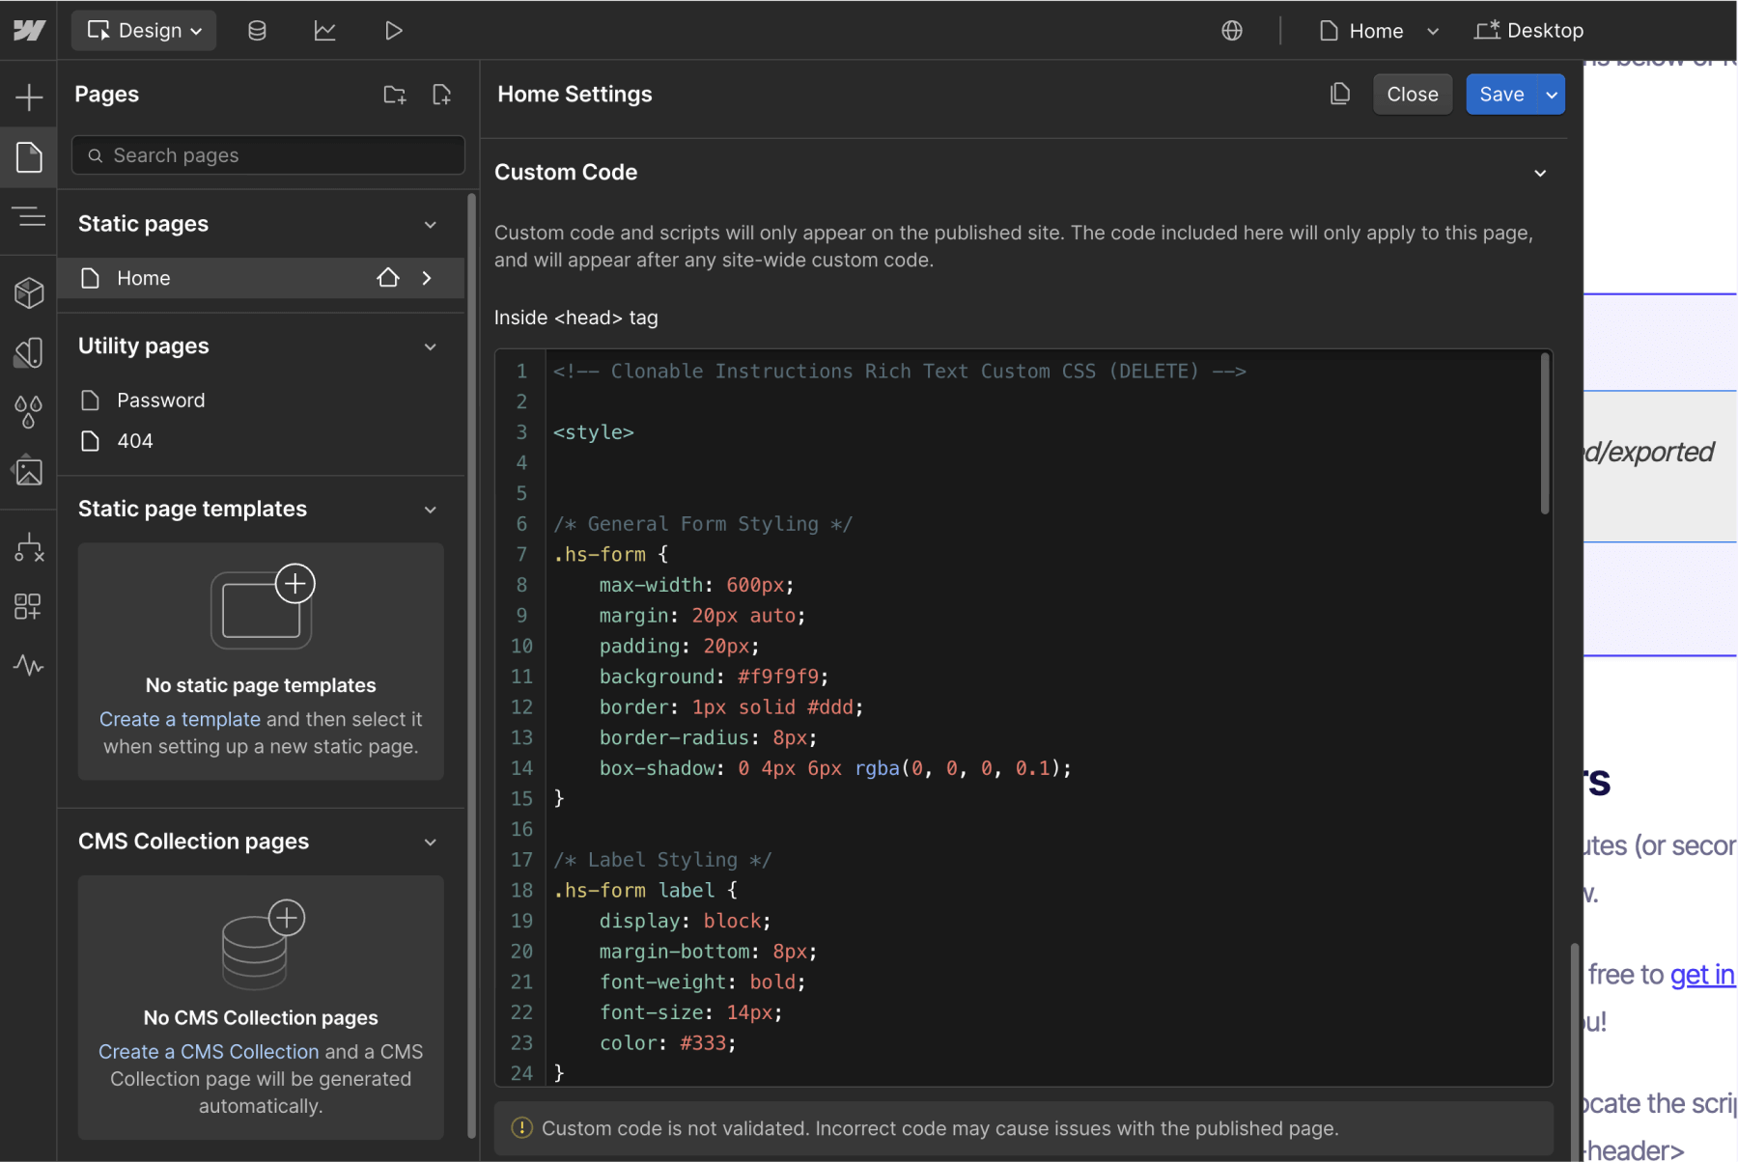The width and height of the screenshot is (1738, 1162).
Task: Click the 'Inside <head> tag' label
Action: tap(575, 318)
